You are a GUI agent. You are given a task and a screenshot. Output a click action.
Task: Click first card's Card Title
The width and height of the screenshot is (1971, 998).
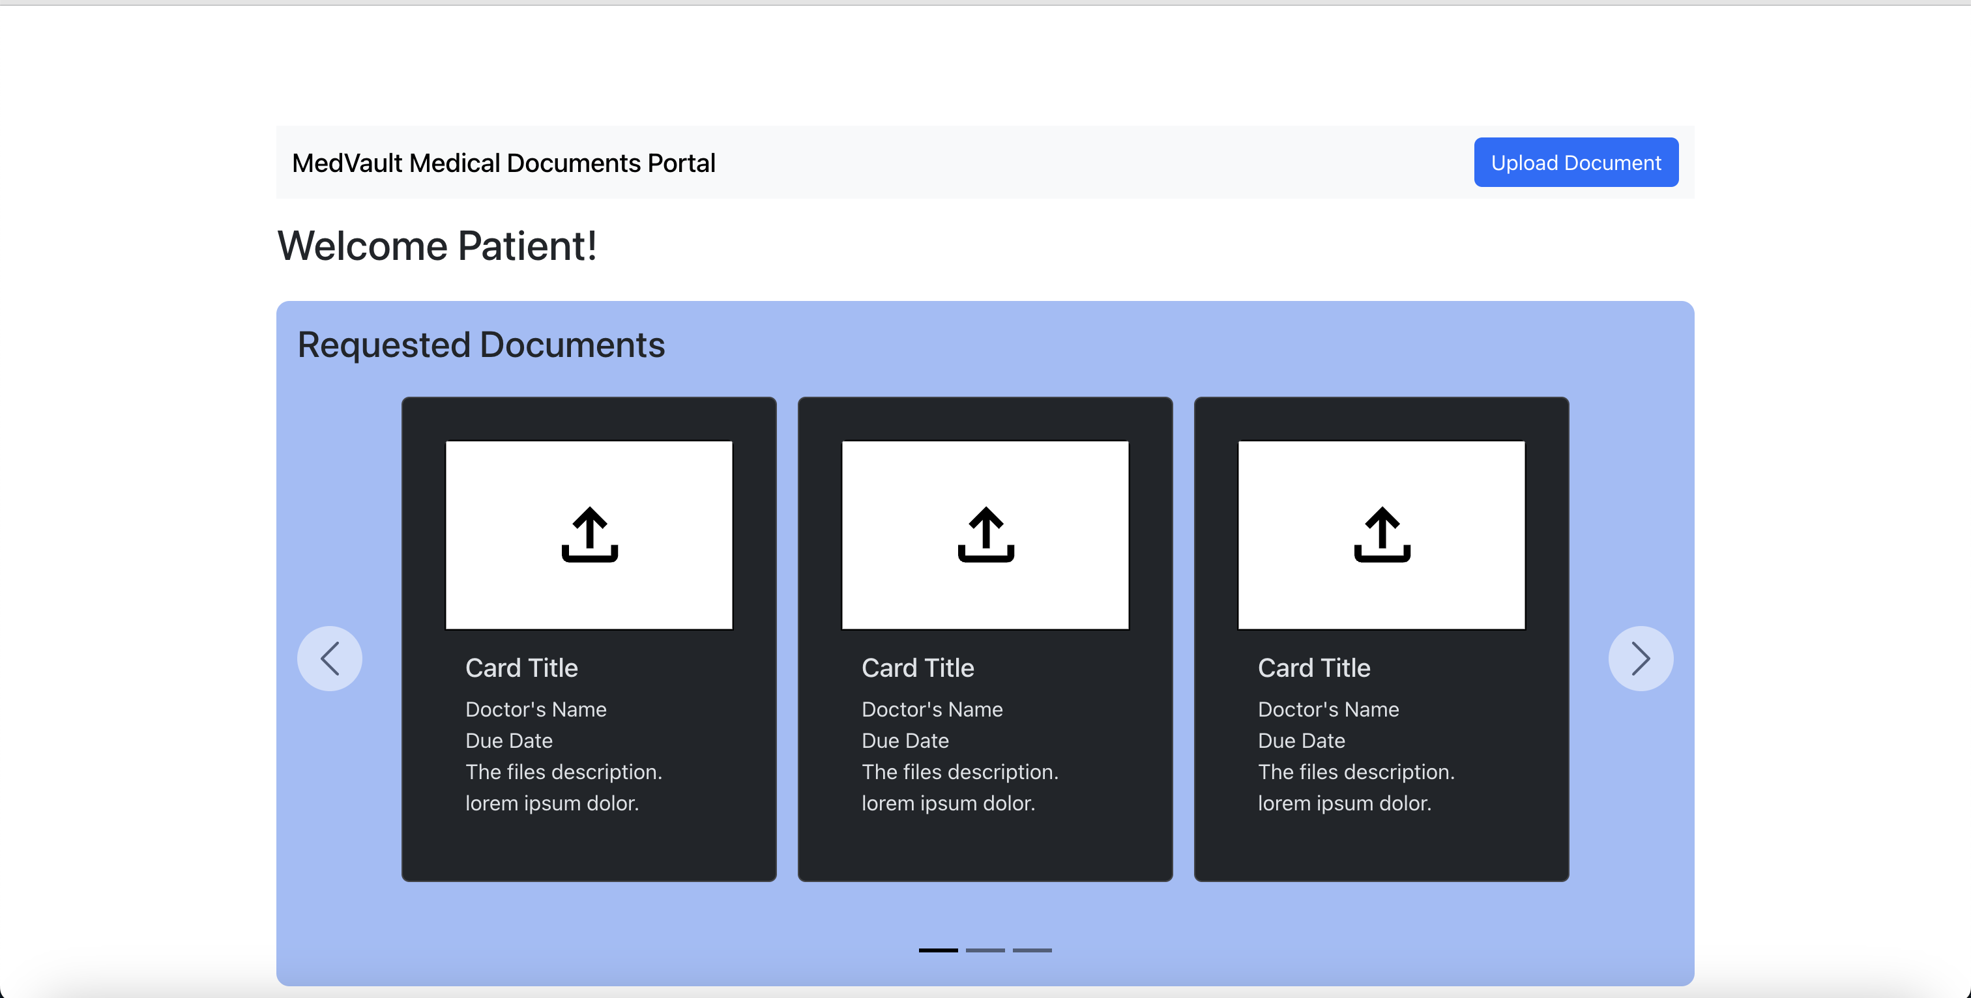point(521,668)
